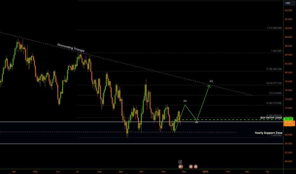Click the 60.000 price axis label
Image resolution: width=296 pixels, height=174 pixels.
pyautogui.click(x=288, y=161)
